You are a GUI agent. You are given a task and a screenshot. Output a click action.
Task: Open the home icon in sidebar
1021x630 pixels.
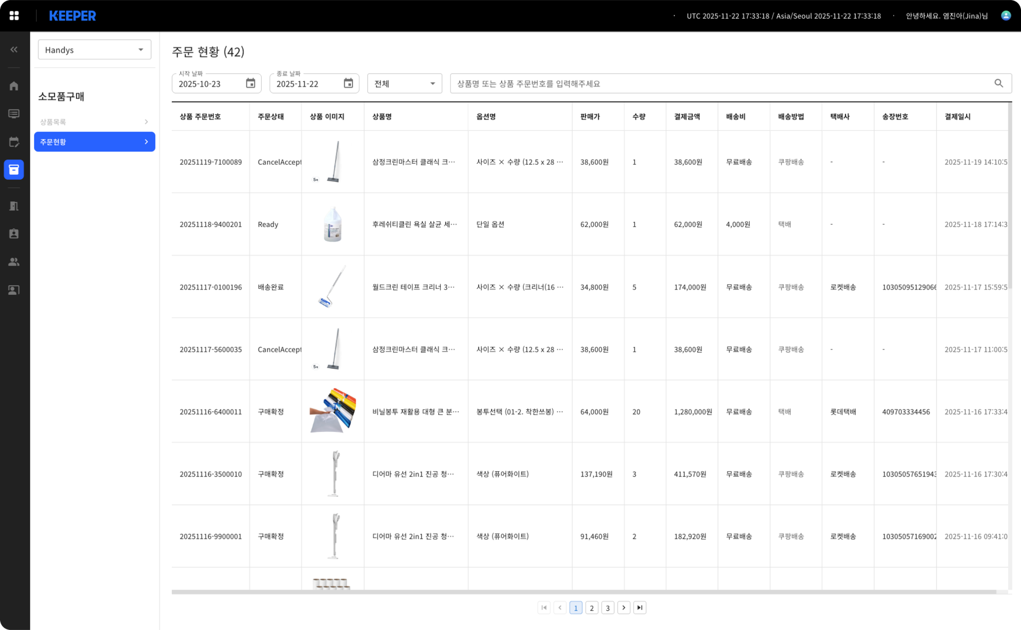(x=14, y=86)
